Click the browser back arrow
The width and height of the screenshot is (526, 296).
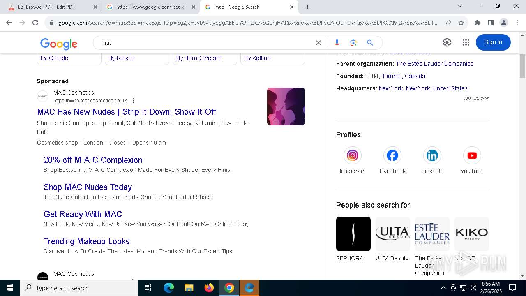coord(9,23)
